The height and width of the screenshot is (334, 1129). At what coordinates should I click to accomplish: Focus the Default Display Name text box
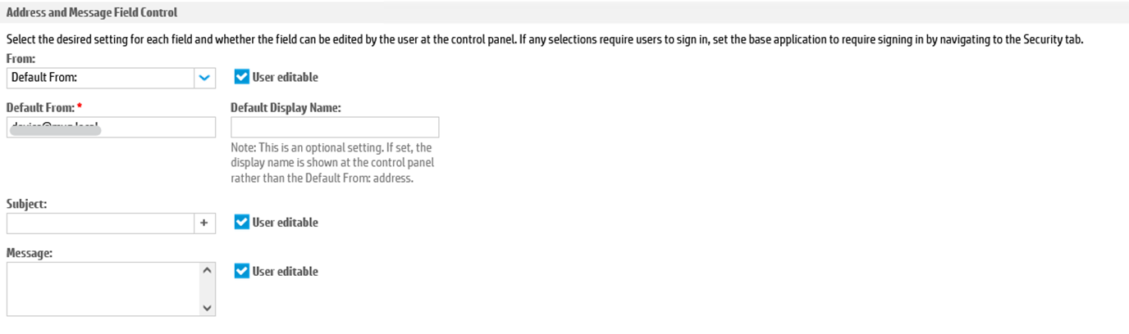tap(335, 127)
